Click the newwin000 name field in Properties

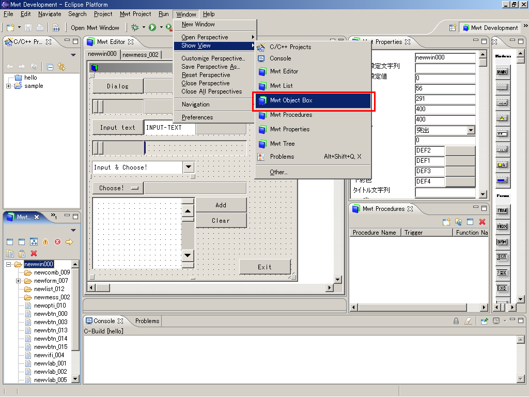pyautogui.click(x=445, y=57)
